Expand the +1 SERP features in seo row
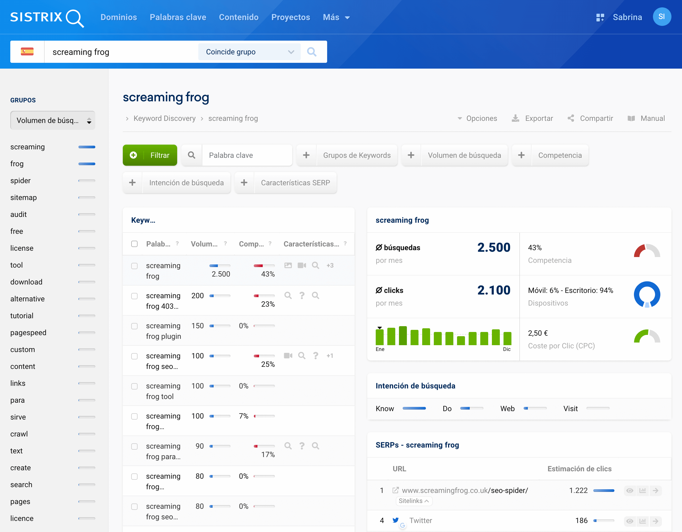Image resolution: width=682 pixels, height=532 pixels. 330,355
